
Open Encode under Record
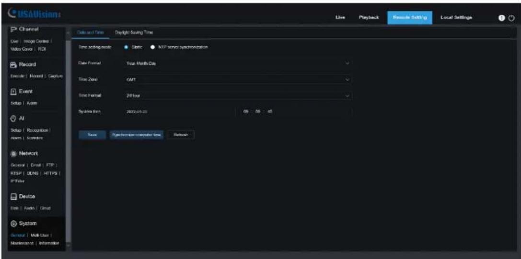tap(18, 76)
